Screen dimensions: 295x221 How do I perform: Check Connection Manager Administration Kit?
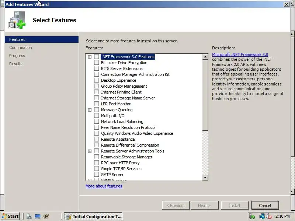point(96,74)
